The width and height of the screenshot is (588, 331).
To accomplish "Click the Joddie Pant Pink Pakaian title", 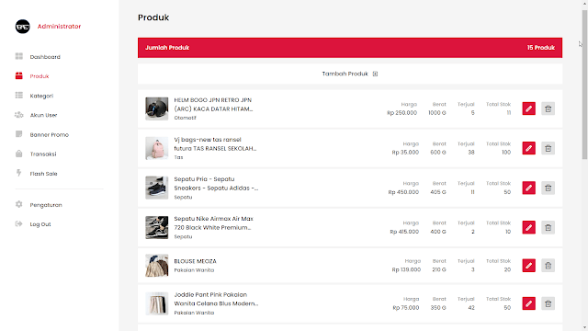I will click(216, 299).
